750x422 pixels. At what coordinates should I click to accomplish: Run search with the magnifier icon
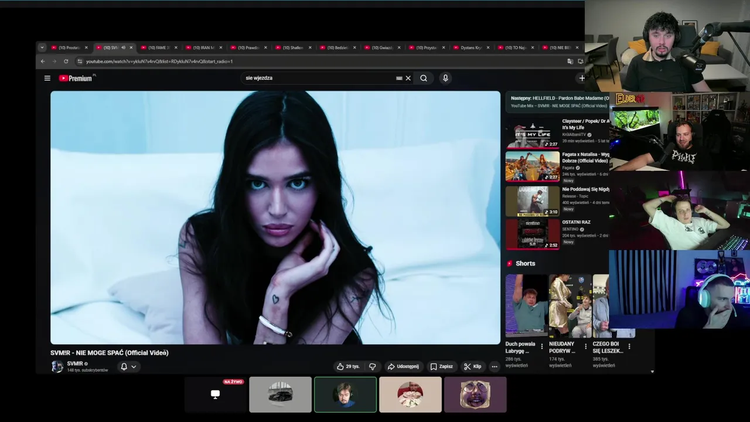tap(424, 78)
